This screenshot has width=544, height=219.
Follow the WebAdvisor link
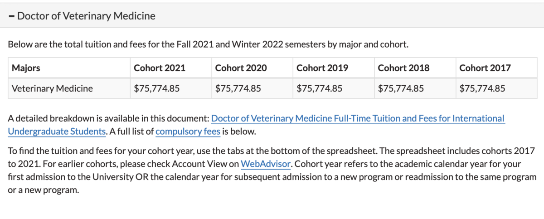265,163
